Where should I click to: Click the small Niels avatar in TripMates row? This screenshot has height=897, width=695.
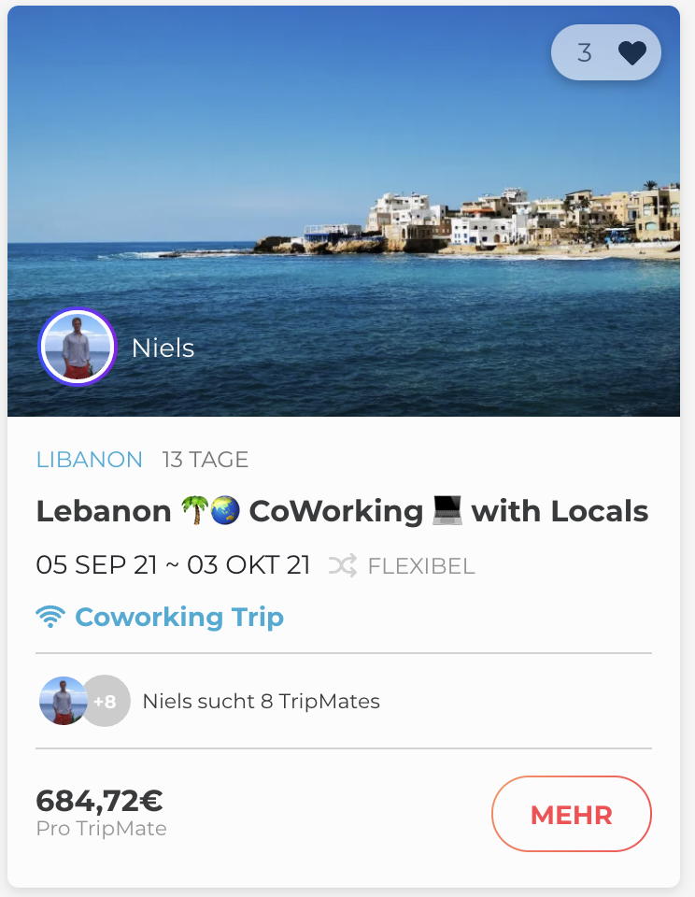point(64,701)
